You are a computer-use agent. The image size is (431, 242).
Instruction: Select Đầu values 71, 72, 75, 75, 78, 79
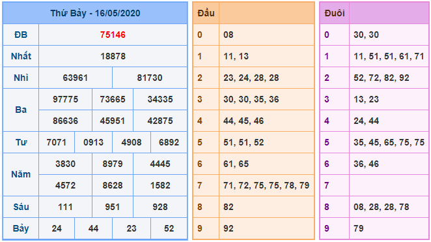[x=266, y=185]
